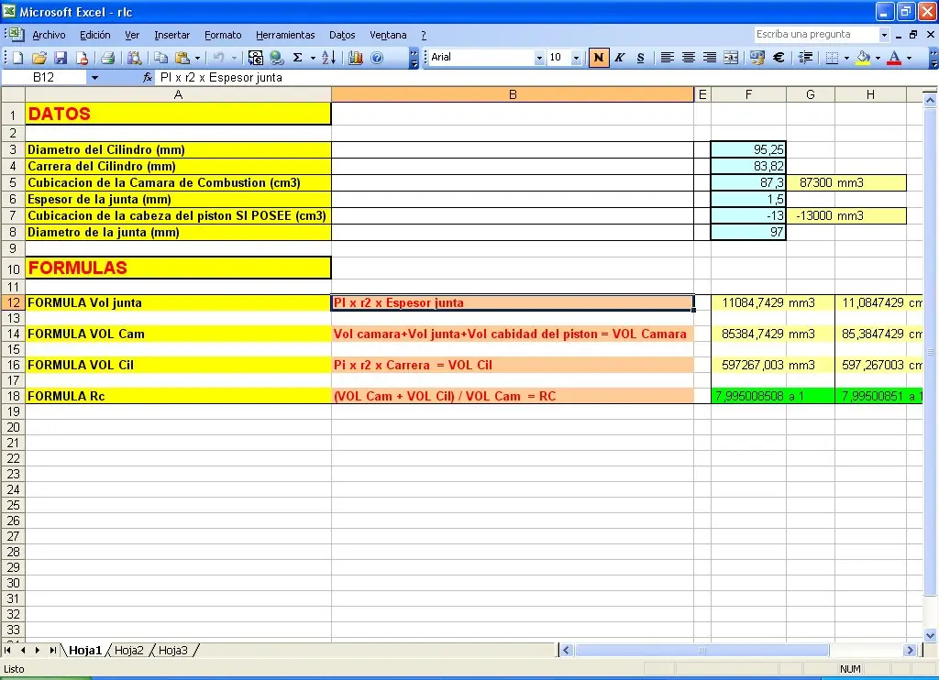The image size is (939, 680).
Task: Save the workbook with the floppy disk icon
Action: pos(61,58)
